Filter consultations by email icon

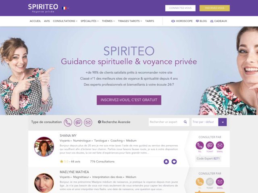click(88, 122)
